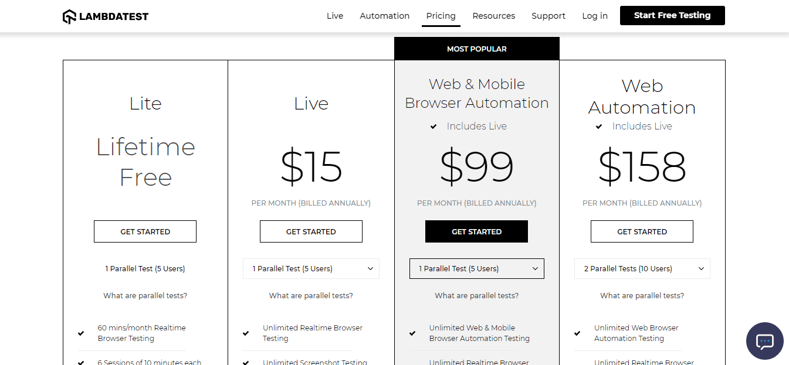Get Started on the Web Automation plan
This screenshot has height=365, width=789.
pyautogui.click(x=642, y=231)
